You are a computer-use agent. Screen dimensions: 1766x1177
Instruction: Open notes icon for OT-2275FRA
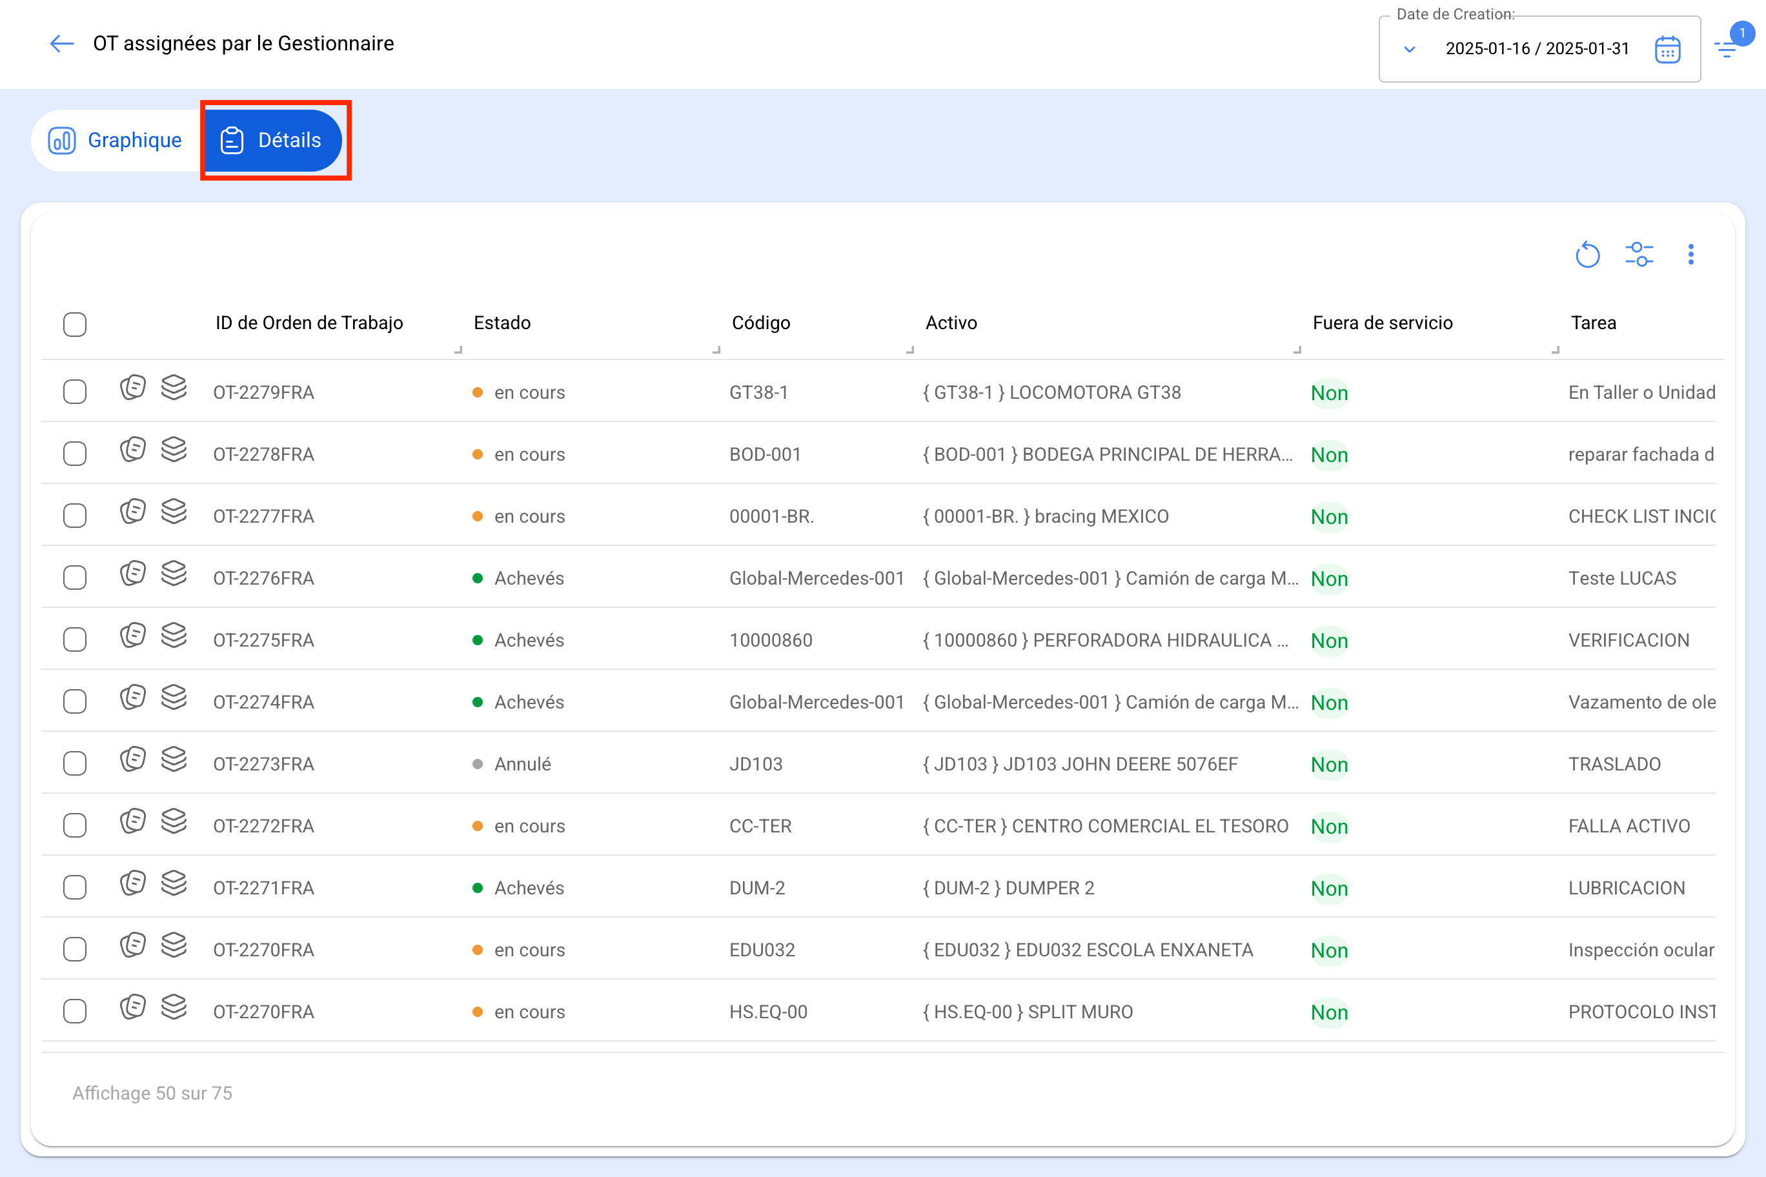133,635
